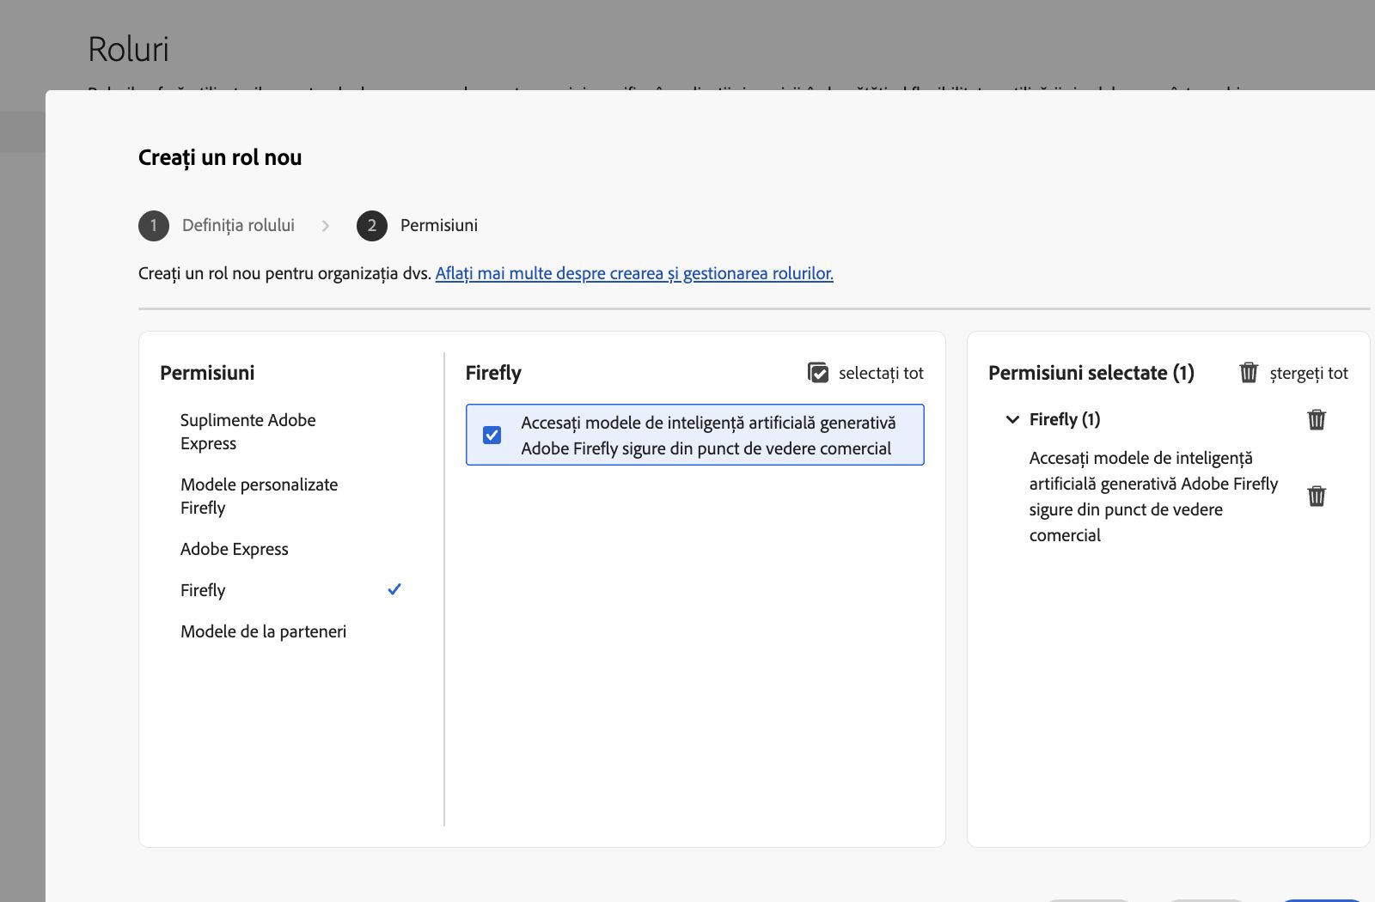
Task: Remove the selected commercial-safe permission via trash icon
Action: tap(1317, 496)
